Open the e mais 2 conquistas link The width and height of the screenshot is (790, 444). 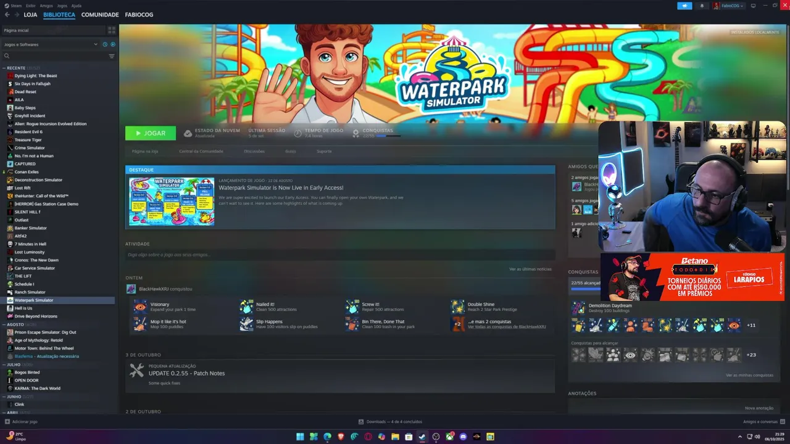[489, 321]
